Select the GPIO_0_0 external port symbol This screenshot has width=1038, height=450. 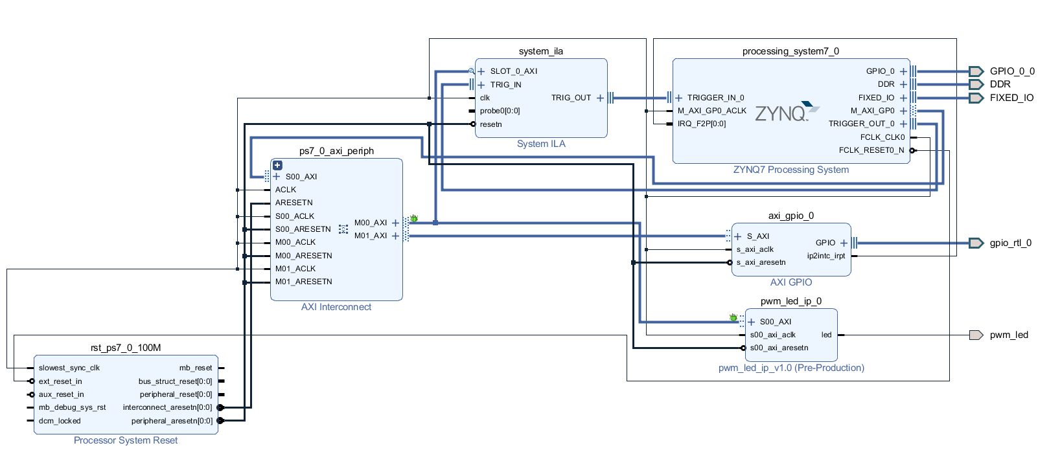click(976, 71)
